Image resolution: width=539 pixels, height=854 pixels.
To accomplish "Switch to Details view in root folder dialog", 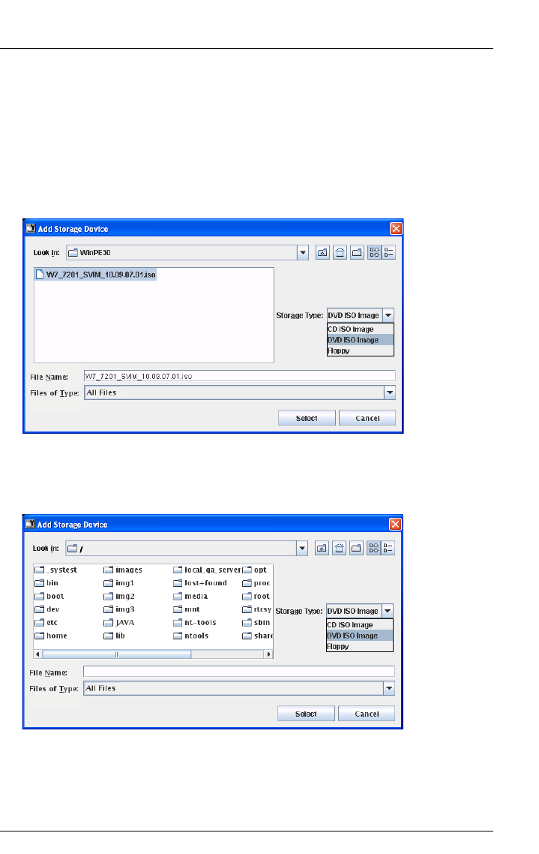I will pos(388,549).
